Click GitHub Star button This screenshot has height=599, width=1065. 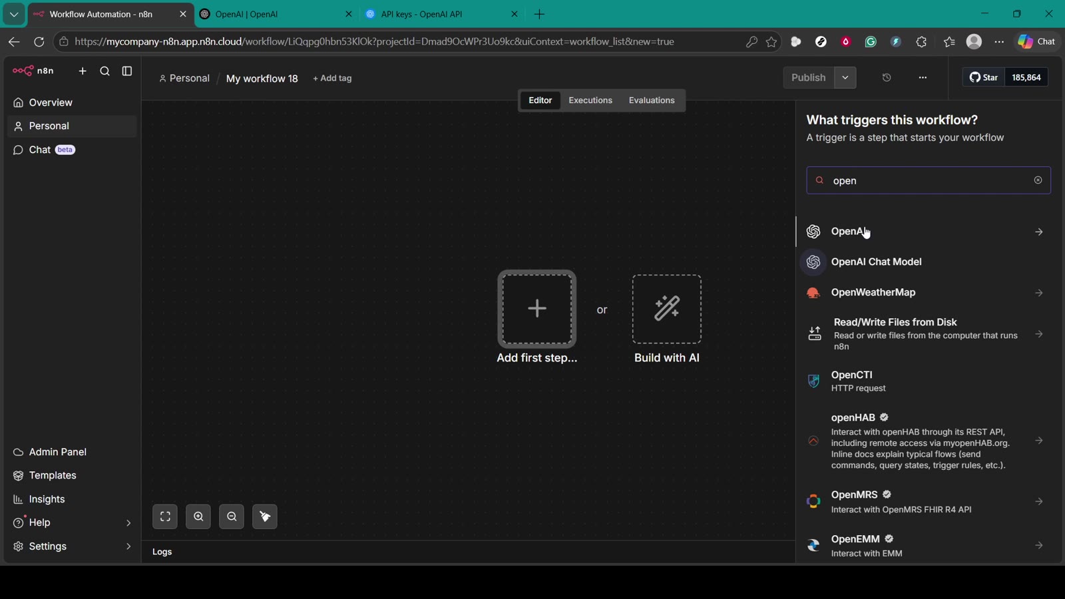(984, 78)
